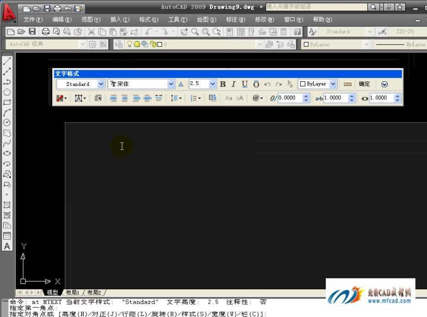This screenshot has width=427, height=317.
Task: Click the layer color swatch next to 0
Action: click(x=160, y=44)
